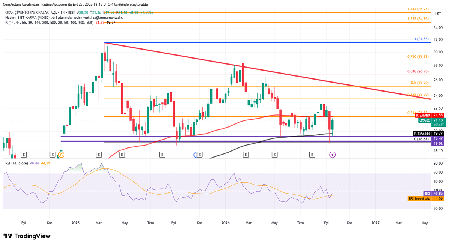Click the 2025 label on the time axis

76,222
